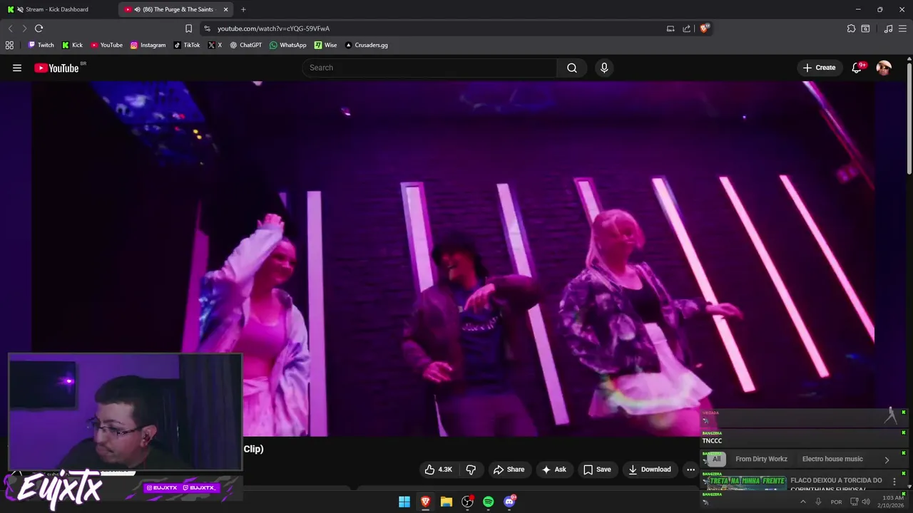Image resolution: width=913 pixels, height=513 pixels.
Task: Click the Download button
Action: (x=650, y=470)
